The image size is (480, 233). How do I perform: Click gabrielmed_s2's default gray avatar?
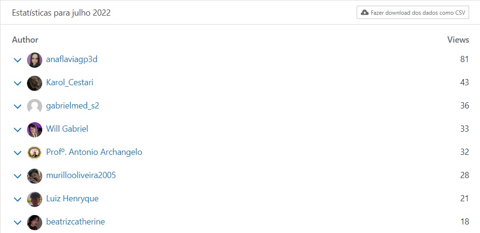(x=35, y=107)
